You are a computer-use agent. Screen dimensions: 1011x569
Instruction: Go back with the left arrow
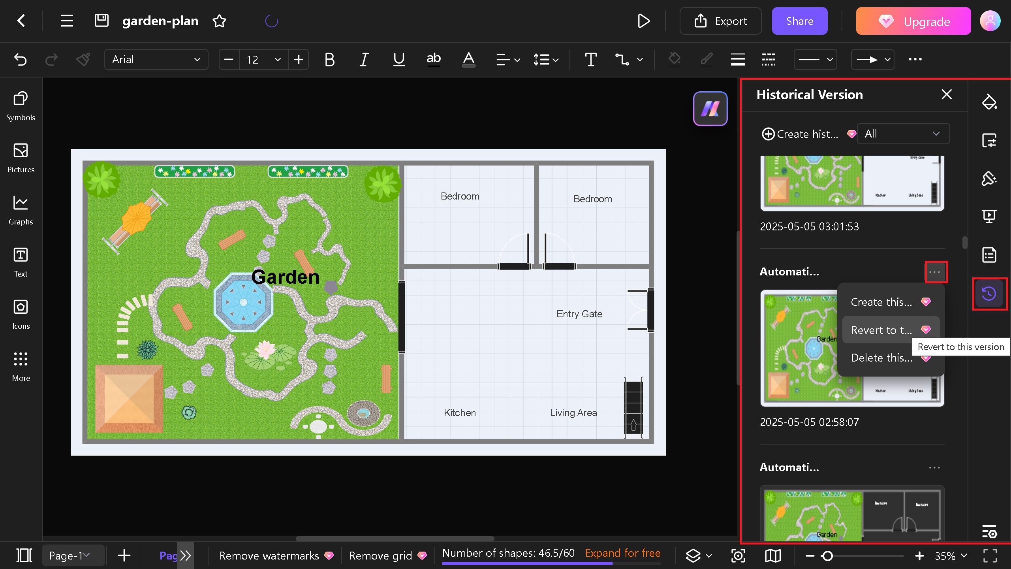tap(21, 21)
